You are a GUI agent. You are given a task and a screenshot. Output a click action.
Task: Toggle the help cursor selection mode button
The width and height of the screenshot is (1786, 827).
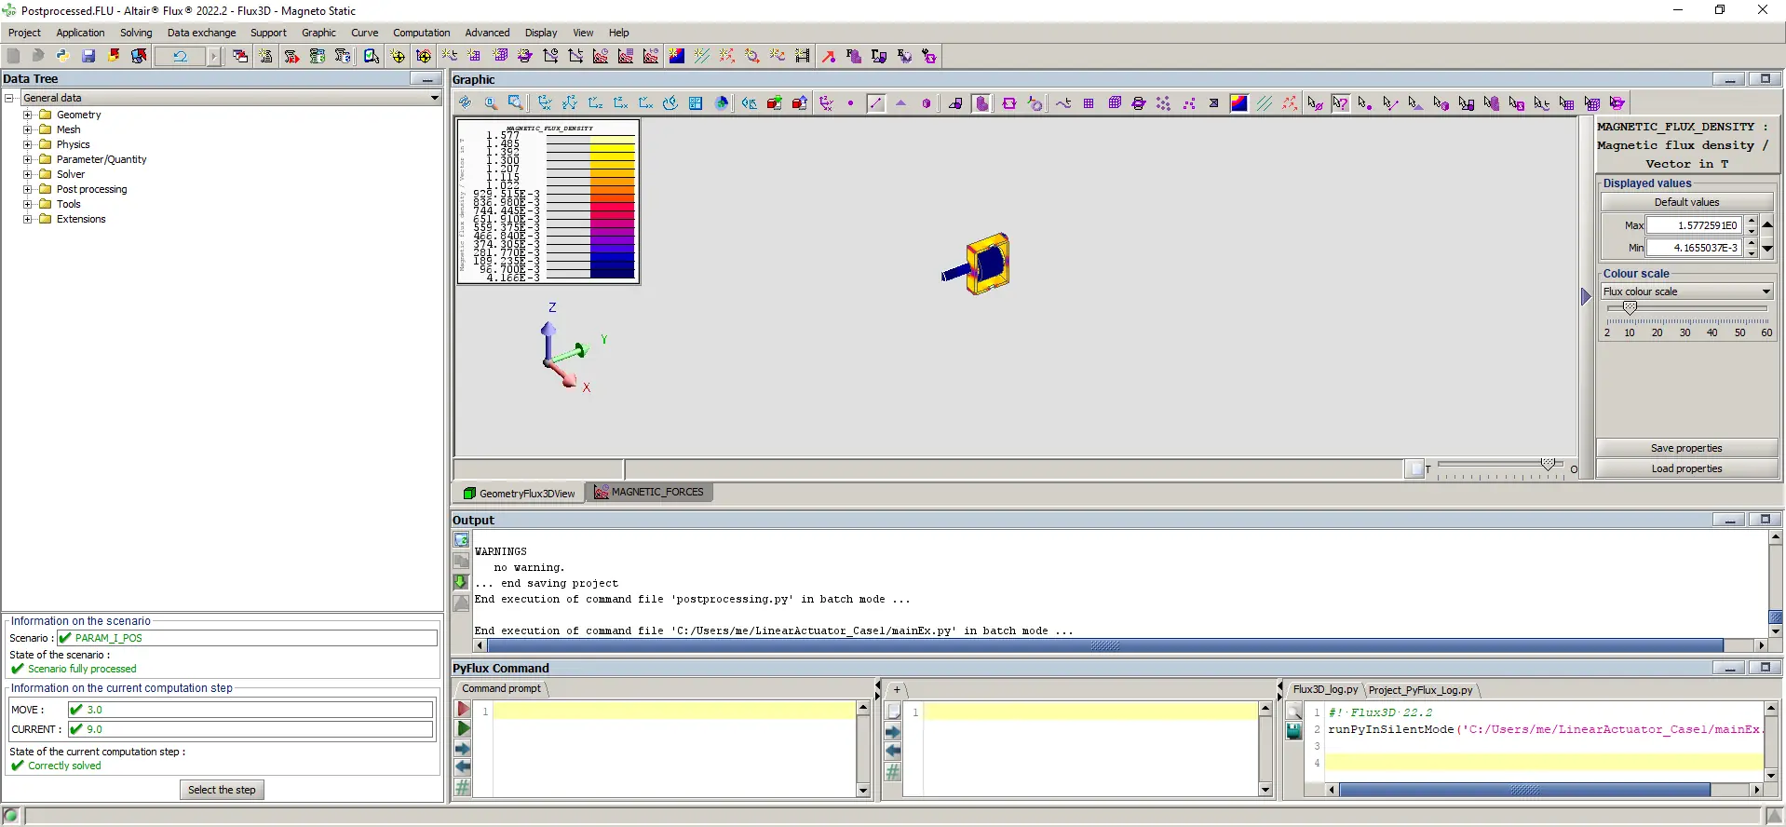click(x=1340, y=103)
